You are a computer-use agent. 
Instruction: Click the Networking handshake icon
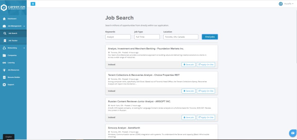pyautogui.click(x=4, y=48)
